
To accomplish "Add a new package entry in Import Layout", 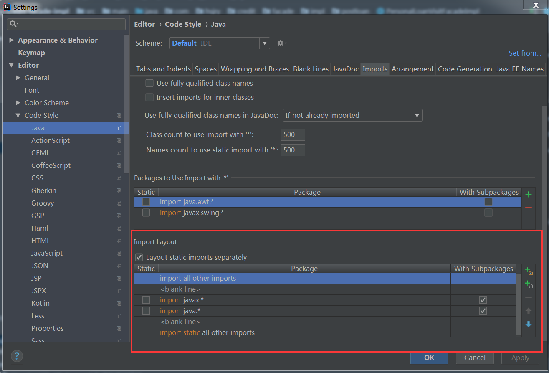I will pyautogui.click(x=528, y=271).
